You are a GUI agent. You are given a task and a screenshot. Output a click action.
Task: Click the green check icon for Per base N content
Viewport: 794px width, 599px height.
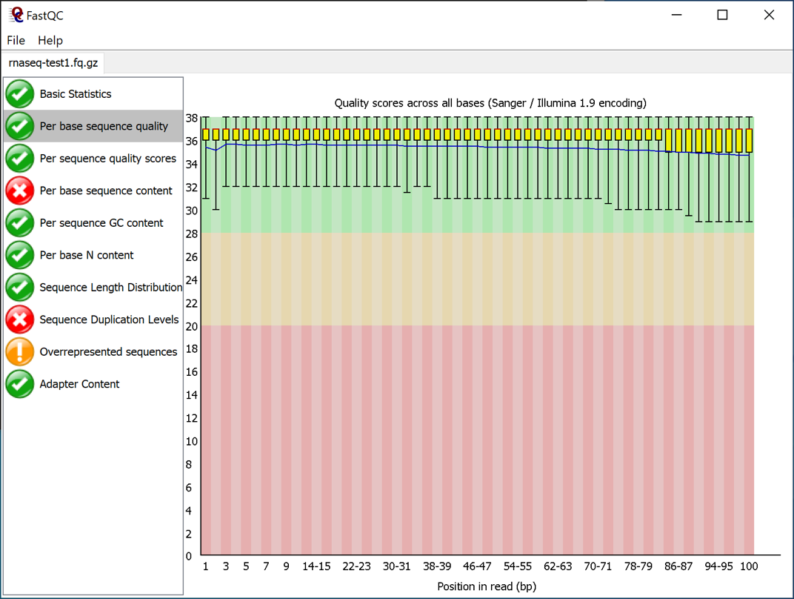pos(20,255)
